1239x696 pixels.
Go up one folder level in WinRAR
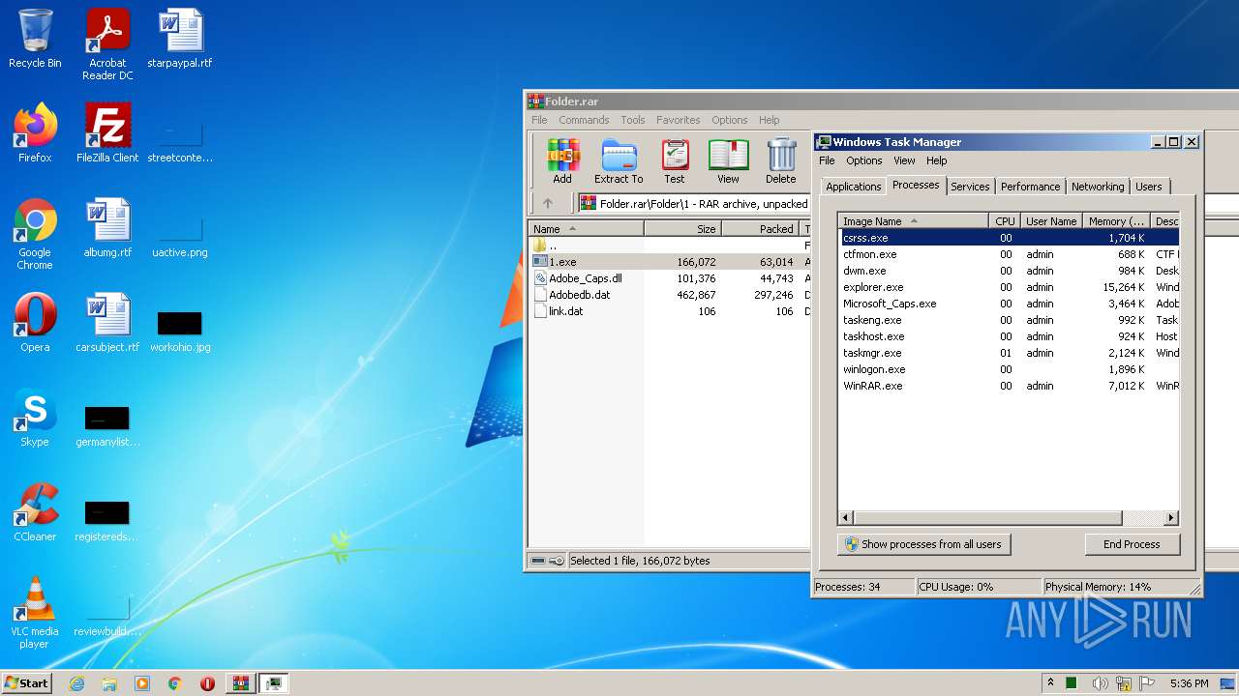pyautogui.click(x=548, y=203)
